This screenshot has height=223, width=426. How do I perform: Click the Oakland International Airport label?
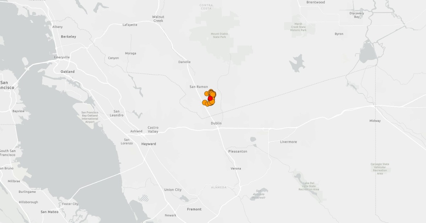[90, 117]
